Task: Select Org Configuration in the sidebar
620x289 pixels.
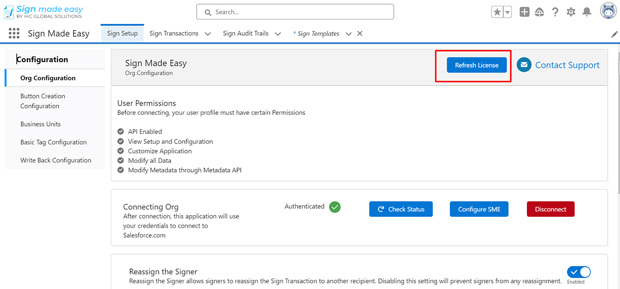Action: (x=55, y=78)
